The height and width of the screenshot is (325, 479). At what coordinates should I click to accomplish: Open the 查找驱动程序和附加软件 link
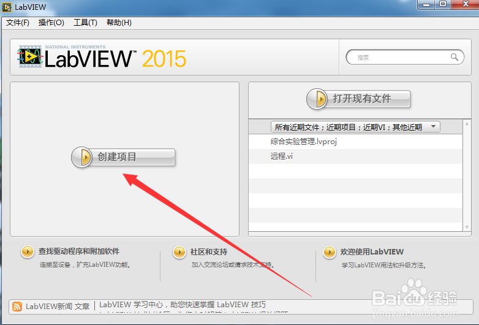[79, 251]
